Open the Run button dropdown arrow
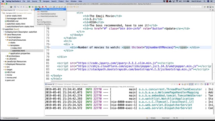 37,7
